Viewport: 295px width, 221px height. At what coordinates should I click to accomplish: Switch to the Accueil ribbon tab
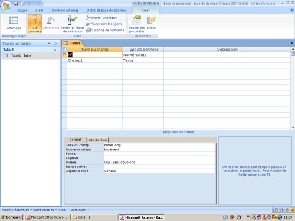(x=22, y=11)
